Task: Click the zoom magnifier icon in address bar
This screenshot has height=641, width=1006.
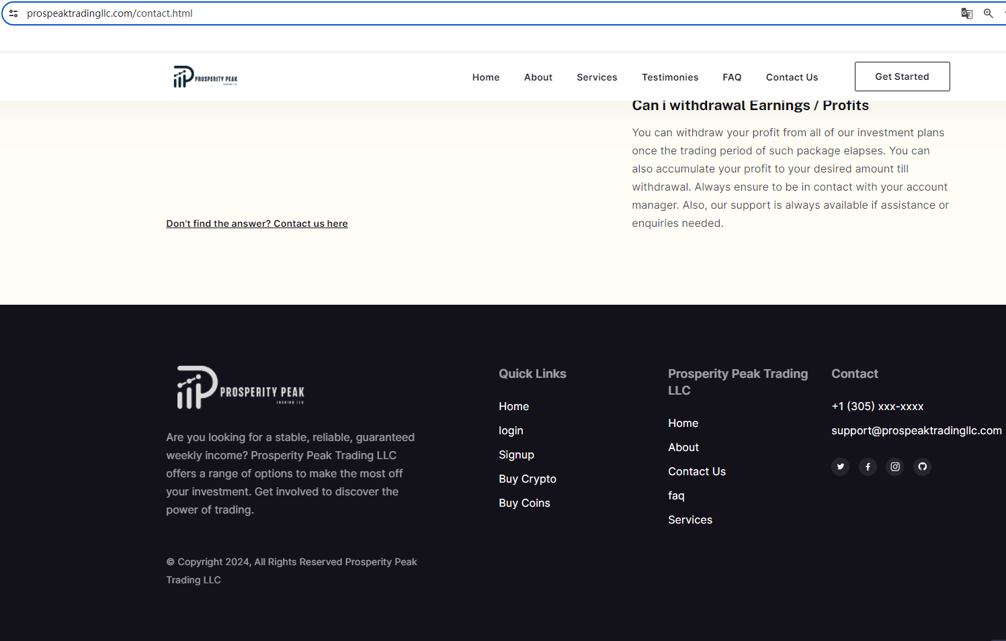Action: point(988,13)
